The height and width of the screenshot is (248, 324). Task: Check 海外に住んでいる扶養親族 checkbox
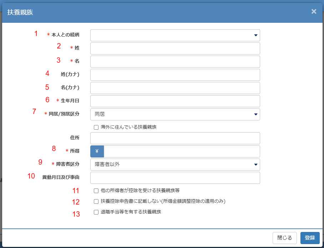pyautogui.click(x=96, y=127)
